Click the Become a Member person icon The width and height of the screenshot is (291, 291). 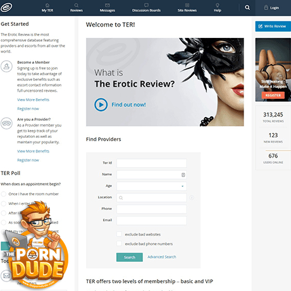point(6,66)
